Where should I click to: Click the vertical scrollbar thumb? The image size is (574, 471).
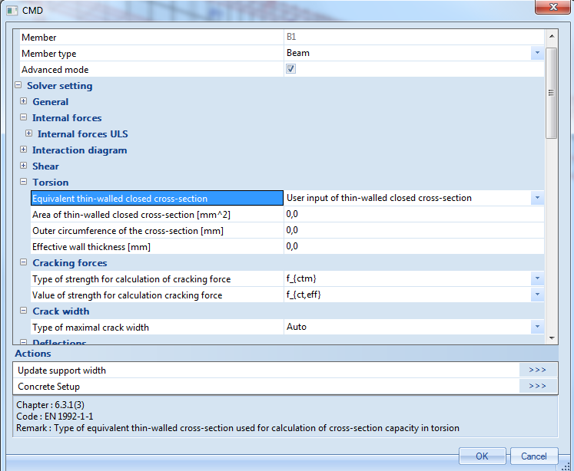(x=551, y=93)
